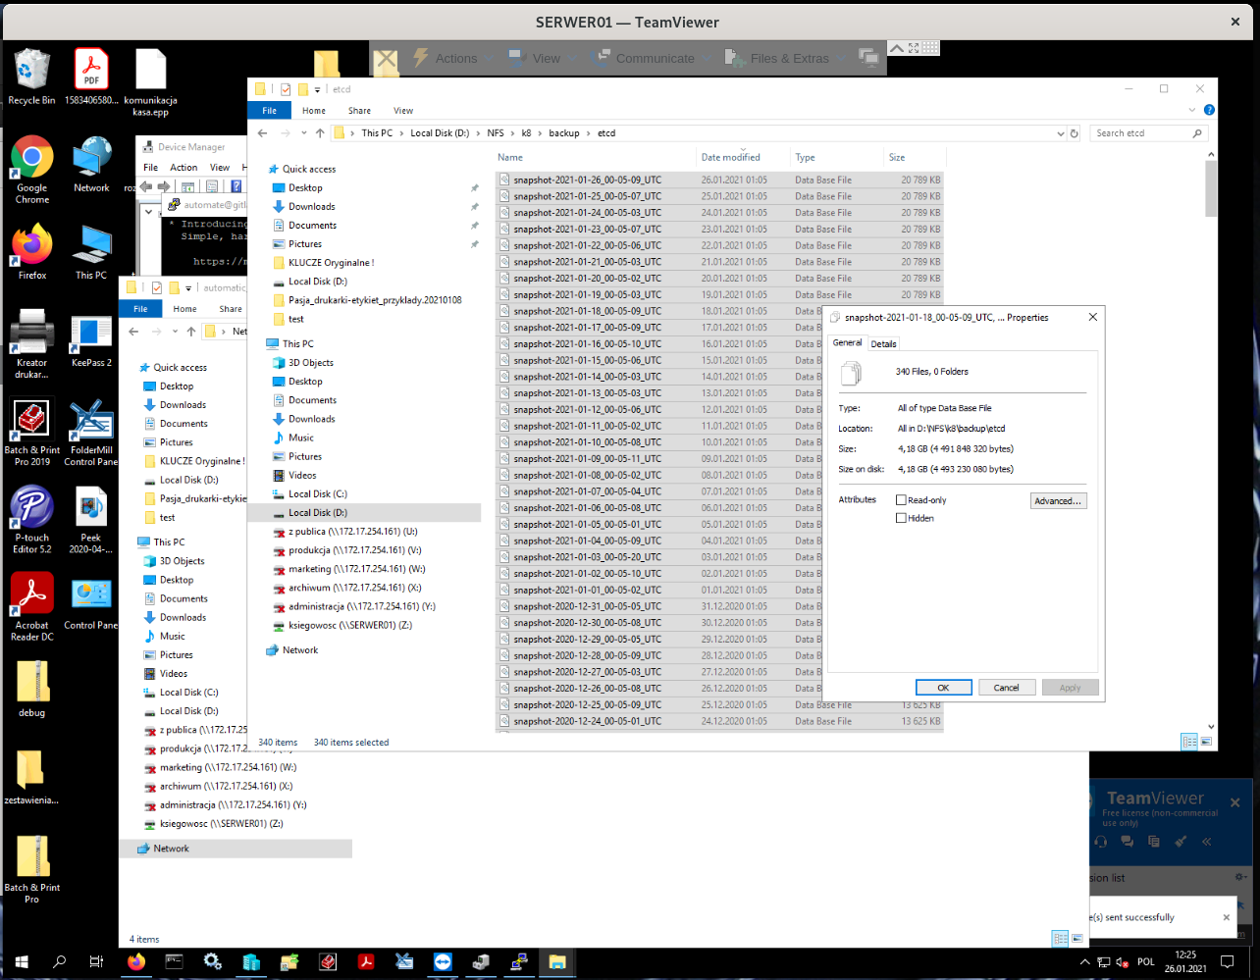Screen dimensions: 1260x980
Task: Switch to large icons view in etcd window
Action: pyautogui.click(x=1206, y=742)
